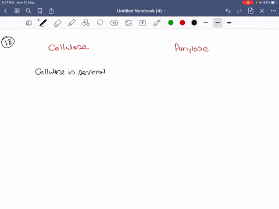The height and width of the screenshot is (209, 279).
Task: Tap the handwritten red word Cellulose
Action: 69,48
